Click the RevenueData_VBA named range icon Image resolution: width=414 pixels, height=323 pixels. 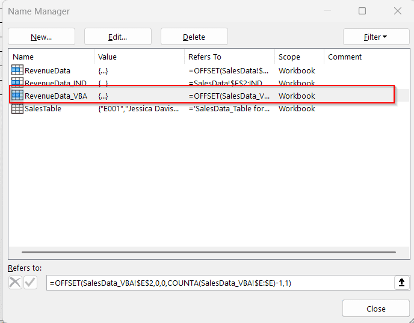point(17,96)
